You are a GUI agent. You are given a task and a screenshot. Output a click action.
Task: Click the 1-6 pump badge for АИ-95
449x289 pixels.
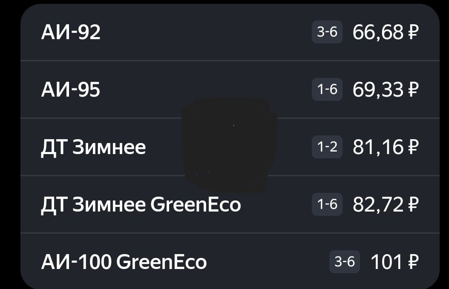coord(327,89)
